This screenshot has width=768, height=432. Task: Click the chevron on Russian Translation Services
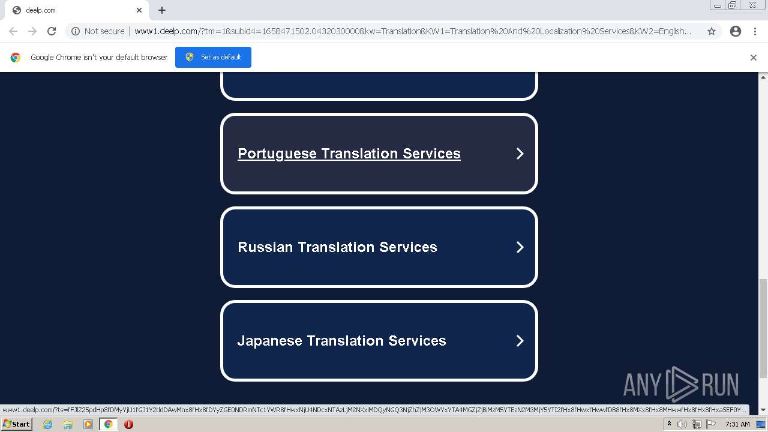pos(520,247)
